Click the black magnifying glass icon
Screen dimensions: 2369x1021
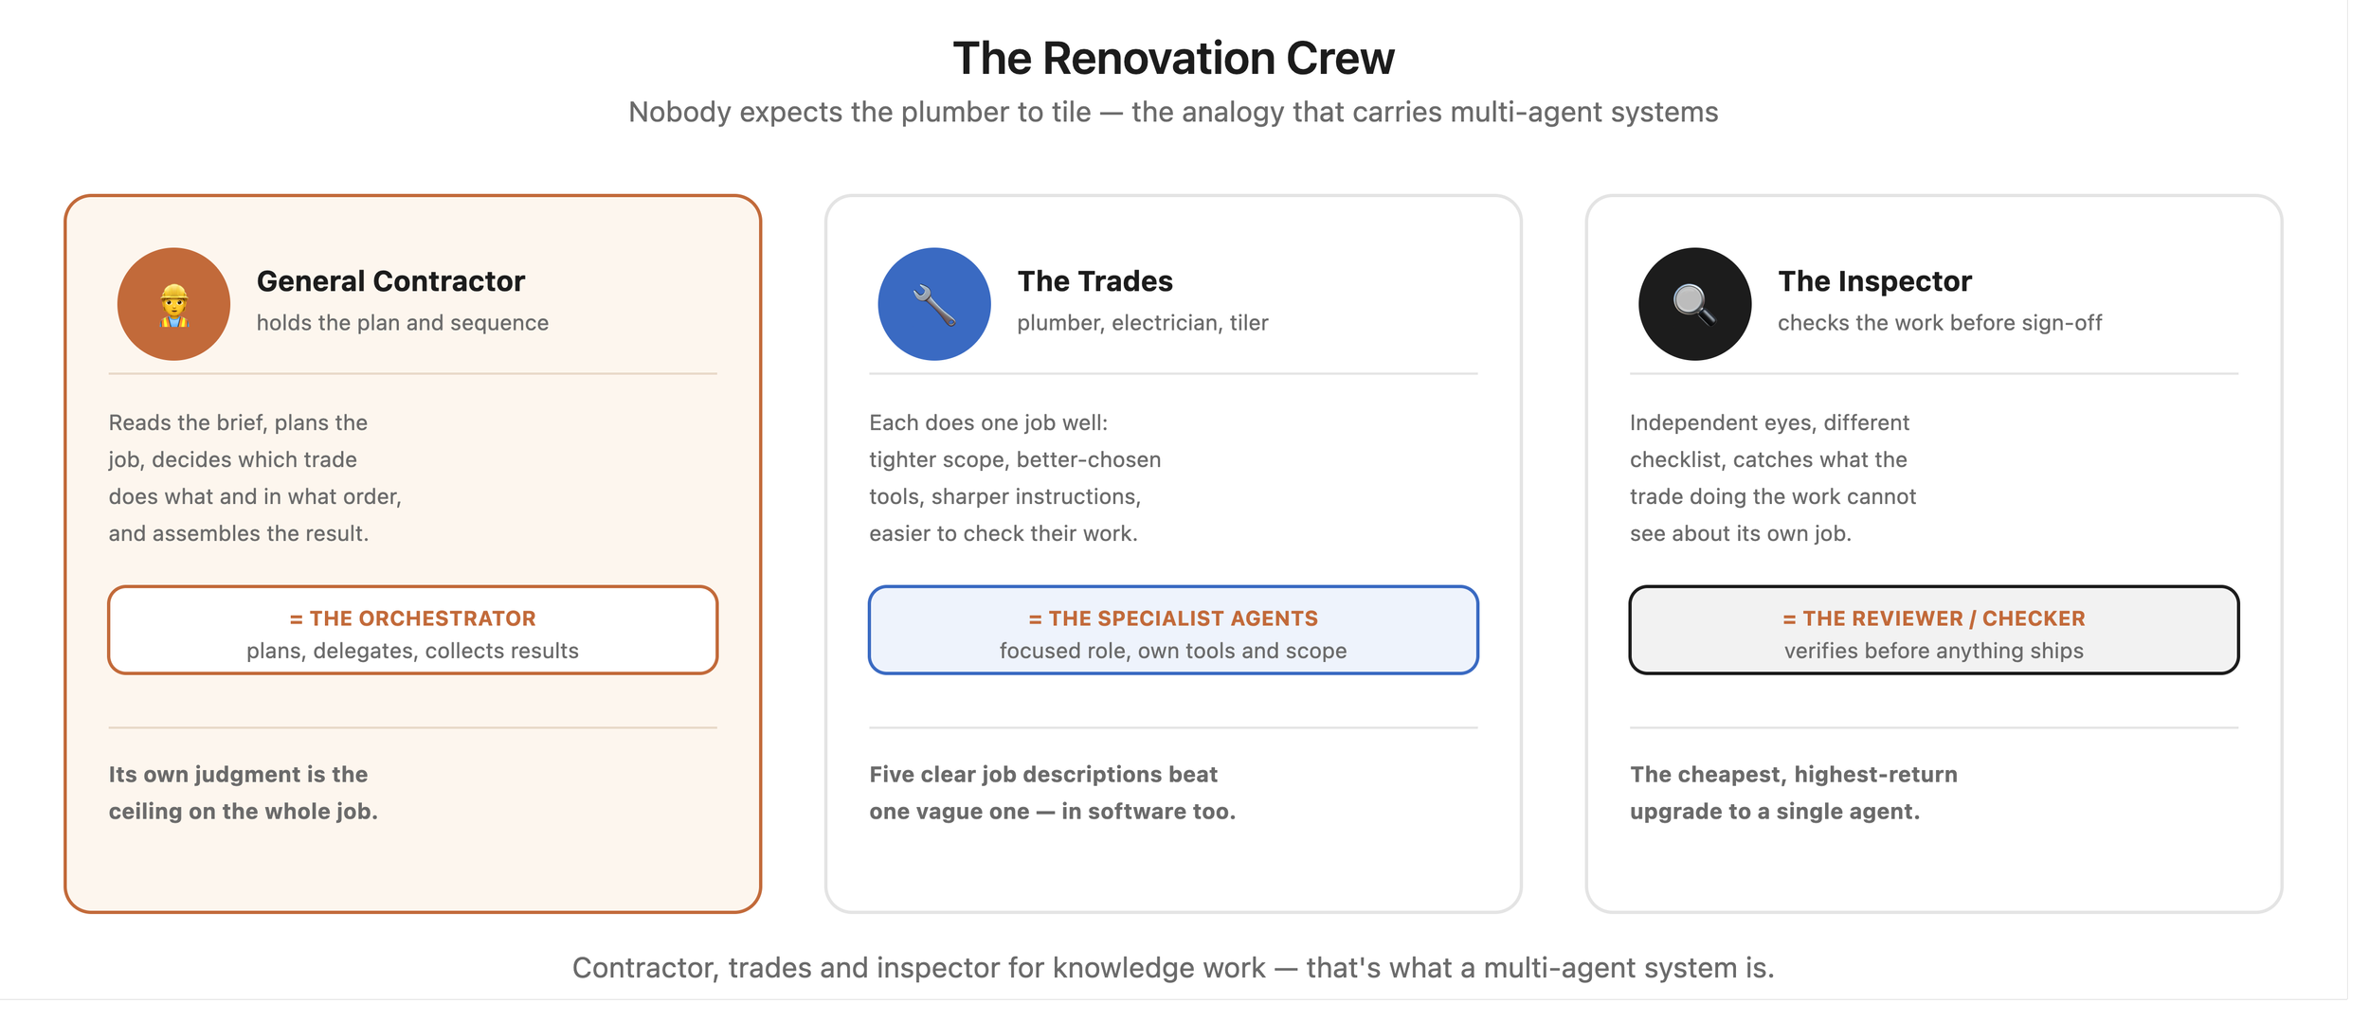[1694, 304]
